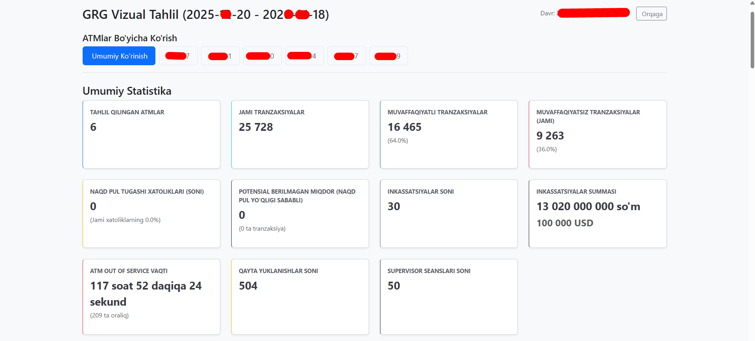
Task: Open the Muvaffaqiyatsiz Tranzaksiyalar (Jami) card
Action: [x=597, y=134]
